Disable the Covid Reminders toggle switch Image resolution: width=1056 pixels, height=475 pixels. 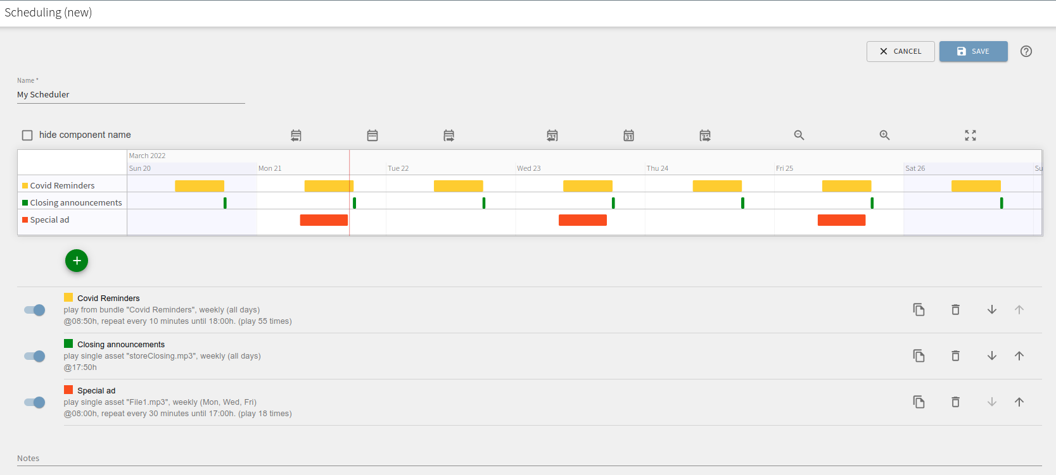tap(35, 310)
